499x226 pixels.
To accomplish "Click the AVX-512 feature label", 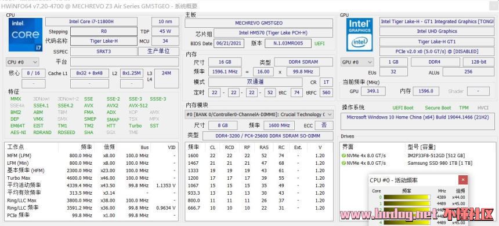I will (x=138, y=106).
